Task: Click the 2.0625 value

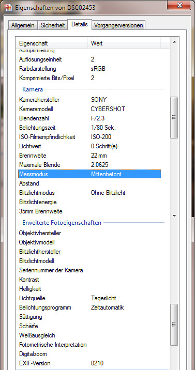Action: (100, 165)
